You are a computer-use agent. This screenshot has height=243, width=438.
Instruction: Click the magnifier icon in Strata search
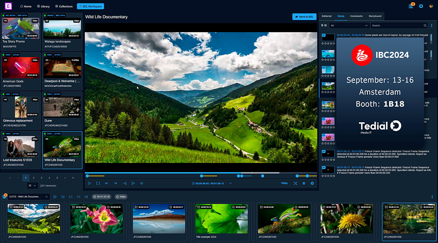coord(425,25)
